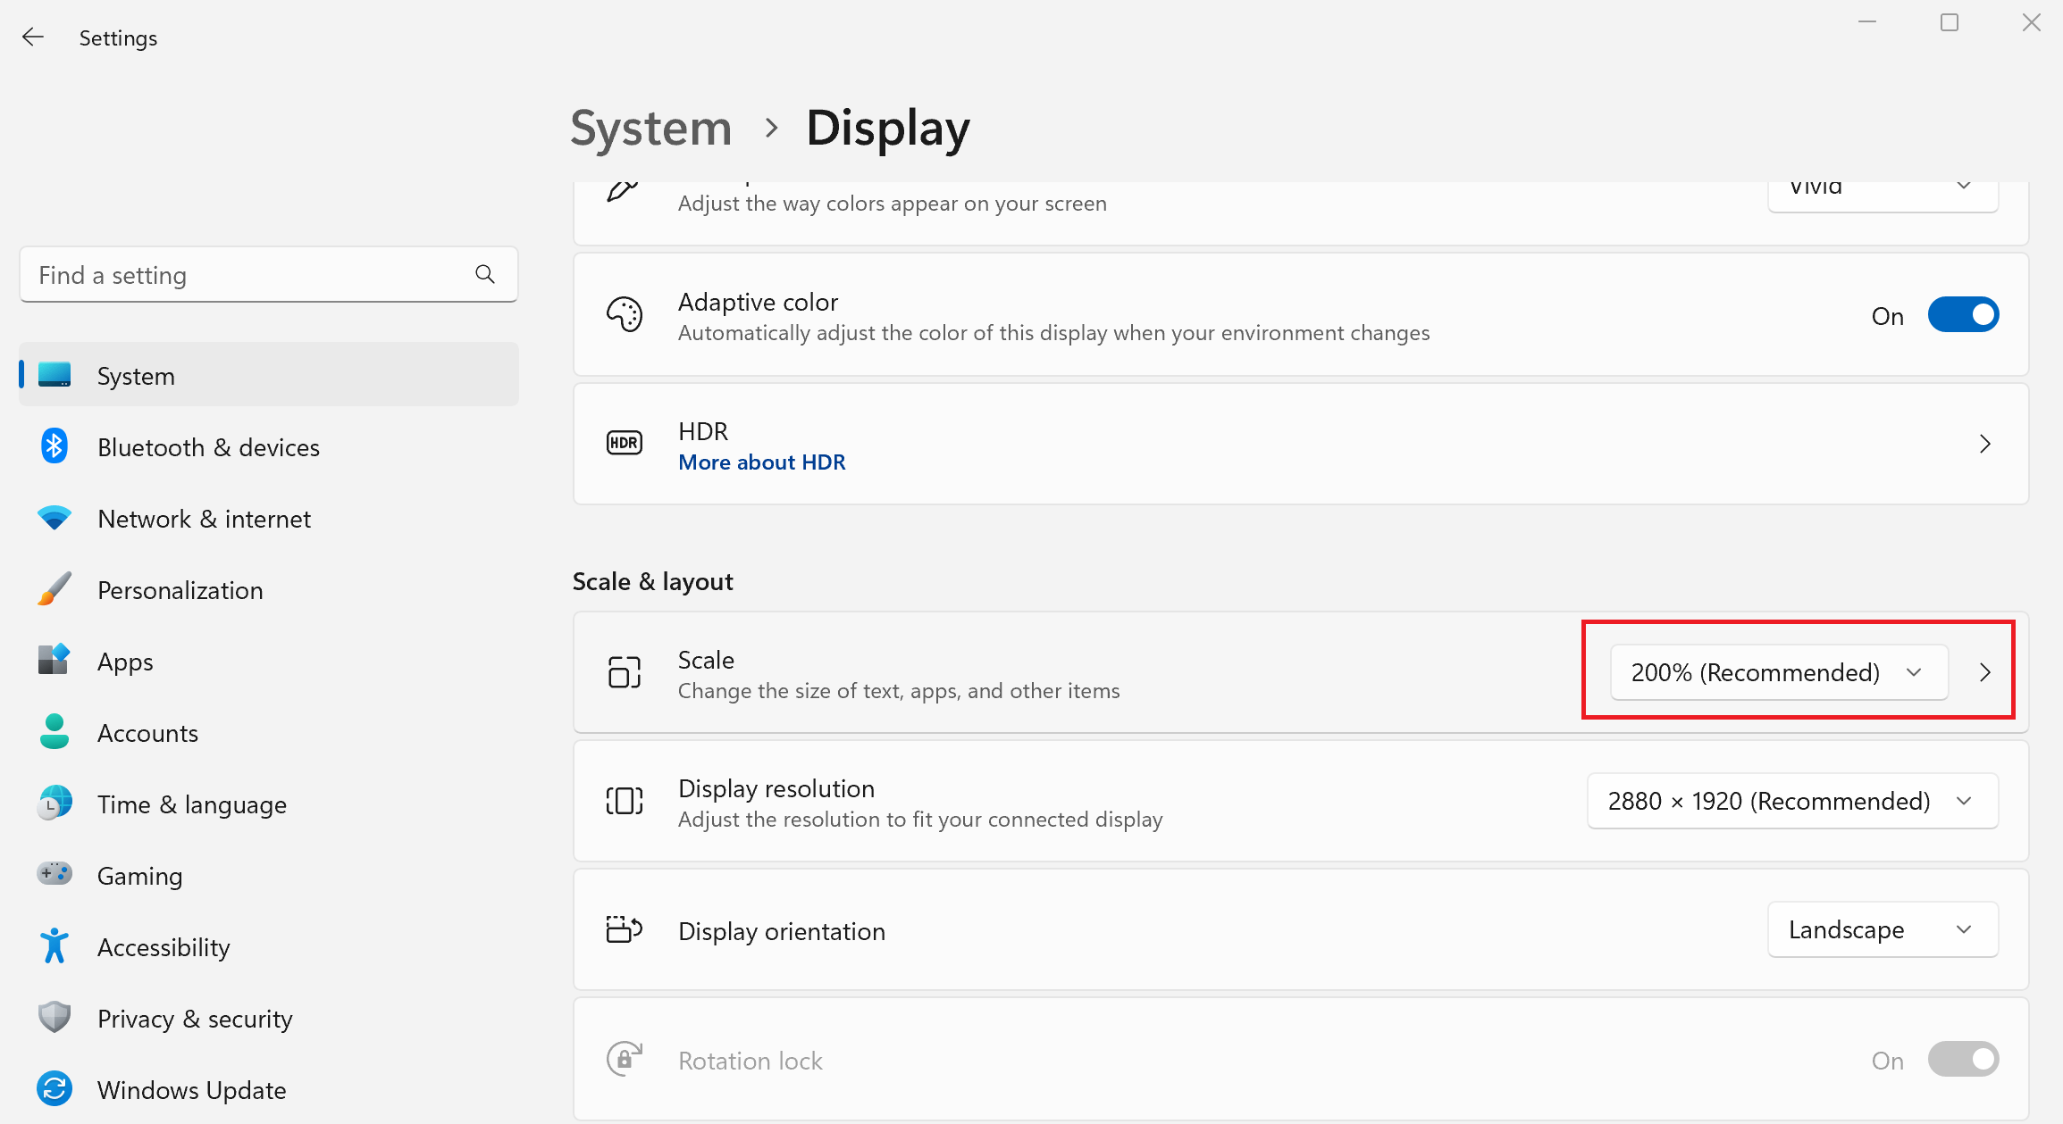Click the HDR icon
This screenshot has width=2063, height=1124.
coord(624,443)
